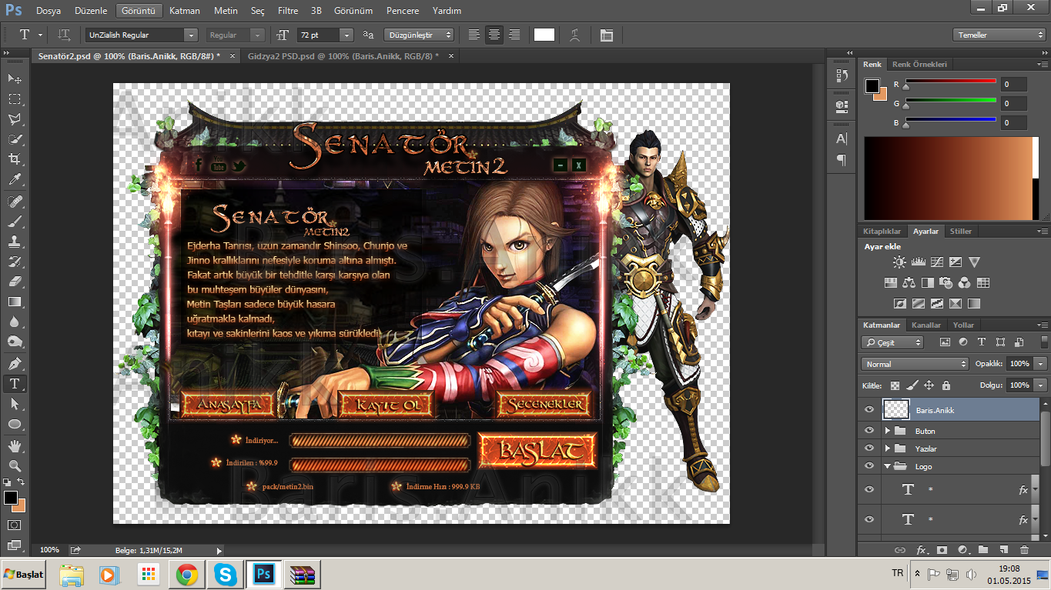Viewport: 1051px width, 590px height.
Task: Toggle lock transparent pixels in Kilitle row
Action: tap(895, 385)
